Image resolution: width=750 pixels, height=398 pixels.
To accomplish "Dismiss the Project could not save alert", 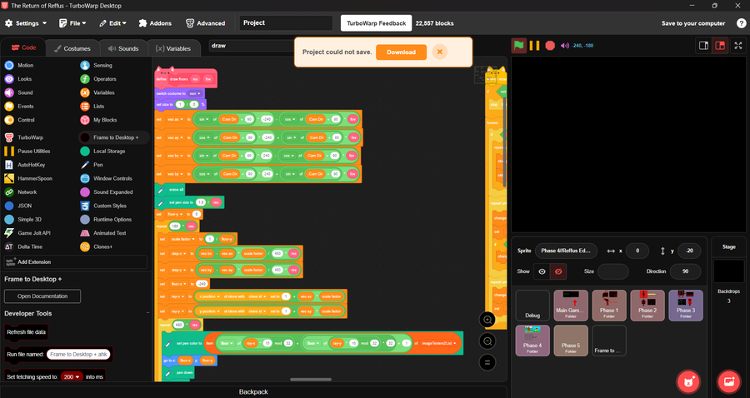I will click(439, 52).
